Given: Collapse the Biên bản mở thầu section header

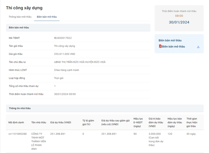Looking at the screenshot, I should coord(78,27).
